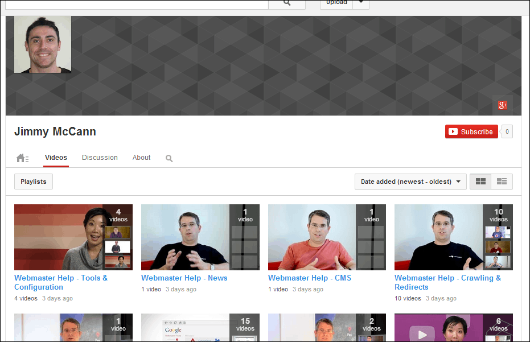
Task: Open the 2 videos playlist thumbnail
Action: pos(327,327)
